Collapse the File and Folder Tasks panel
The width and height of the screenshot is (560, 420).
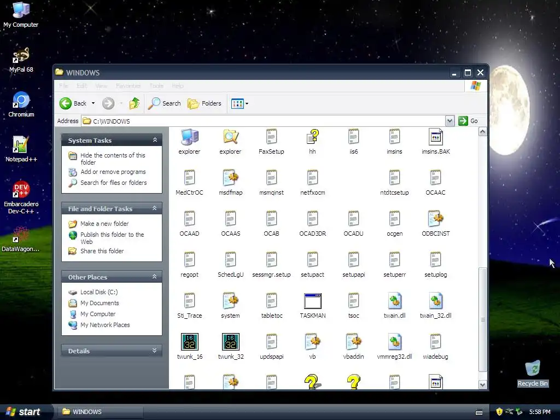155,208
